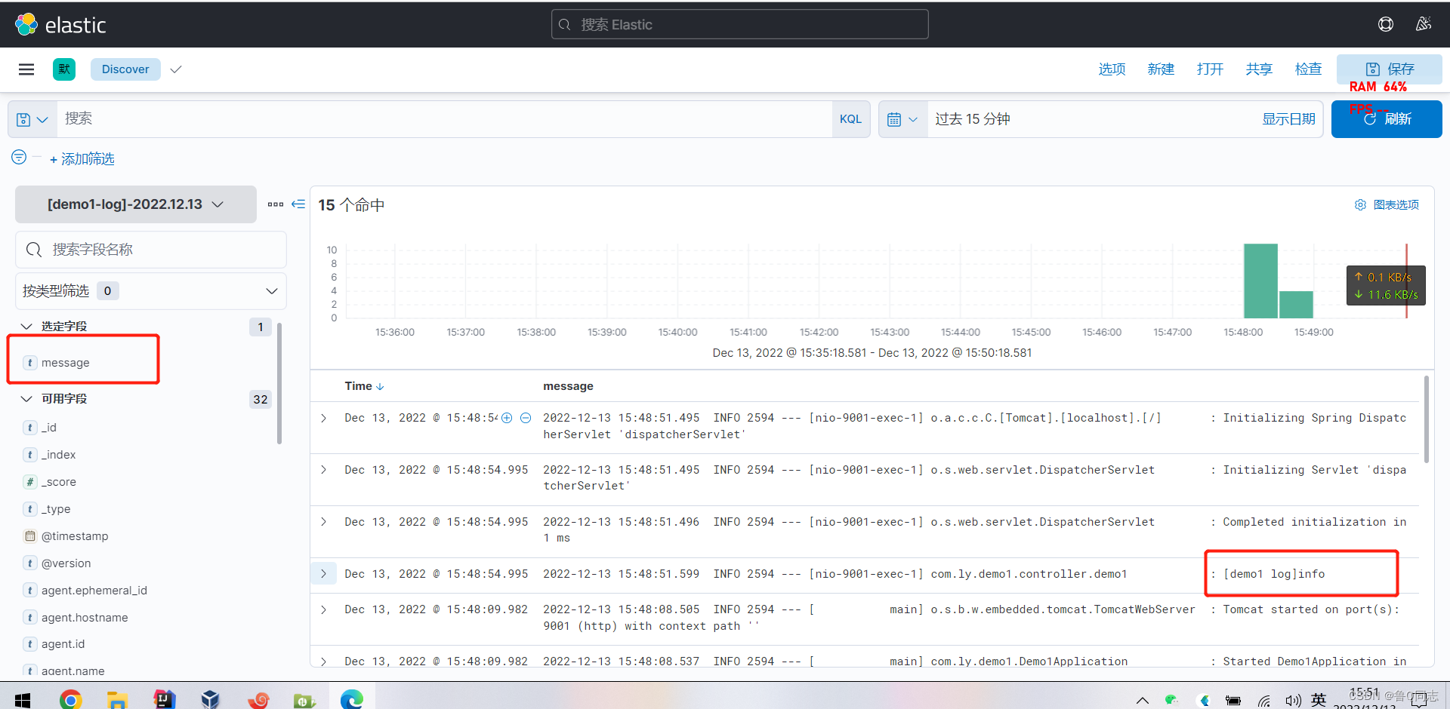Click the document table scrollbar
This screenshot has height=709, width=1450.
[x=1426, y=419]
